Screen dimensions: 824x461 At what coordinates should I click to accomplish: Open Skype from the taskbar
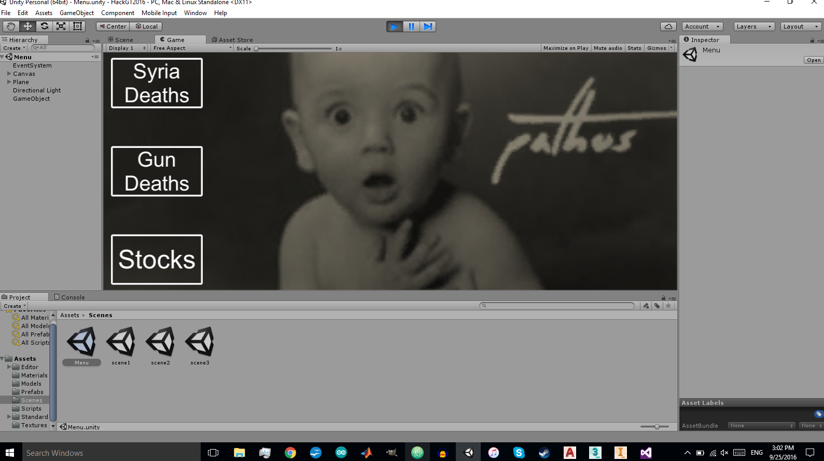pos(519,453)
